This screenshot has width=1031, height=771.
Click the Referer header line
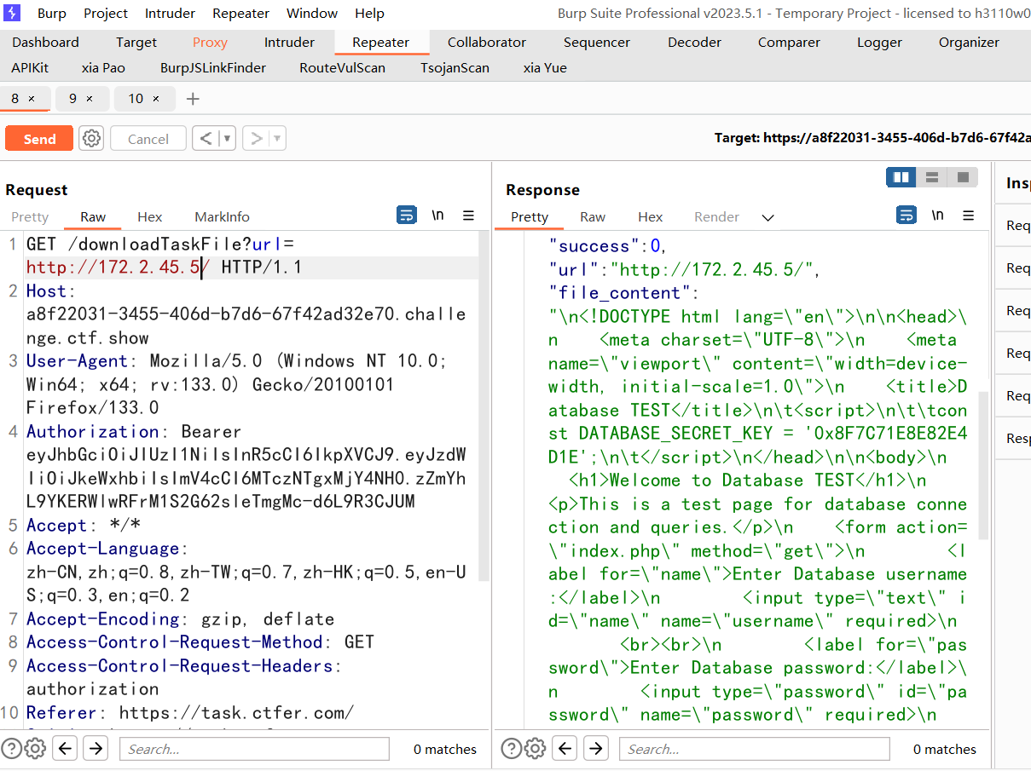tap(189, 712)
